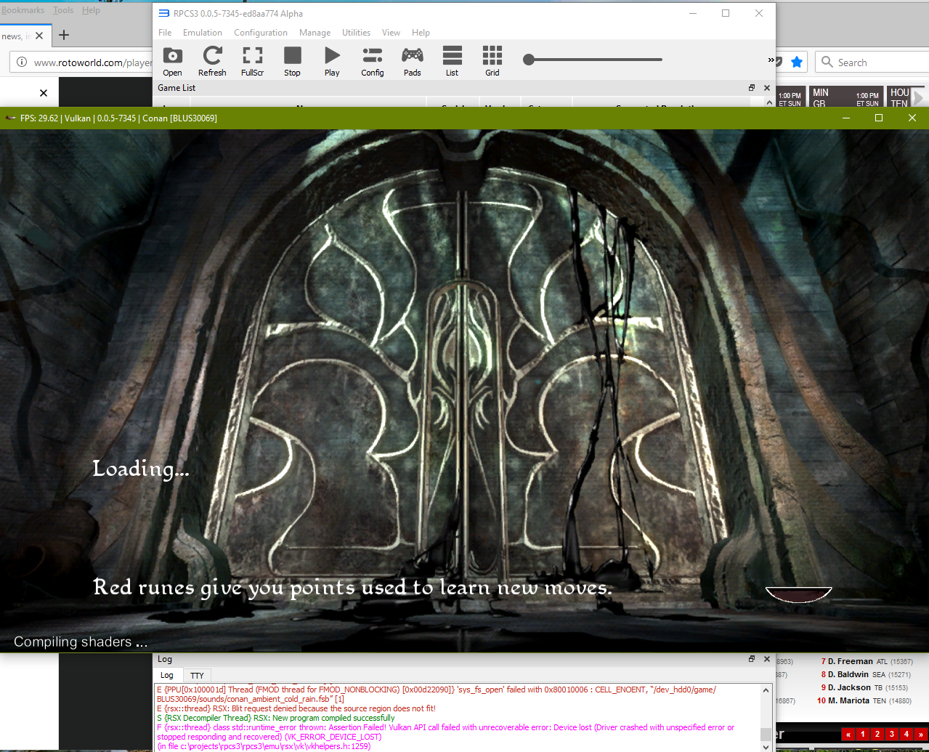This screenshot has width=929, height=752.
Task: Stop emulation with the Stop icon
Action: point(292,62)
